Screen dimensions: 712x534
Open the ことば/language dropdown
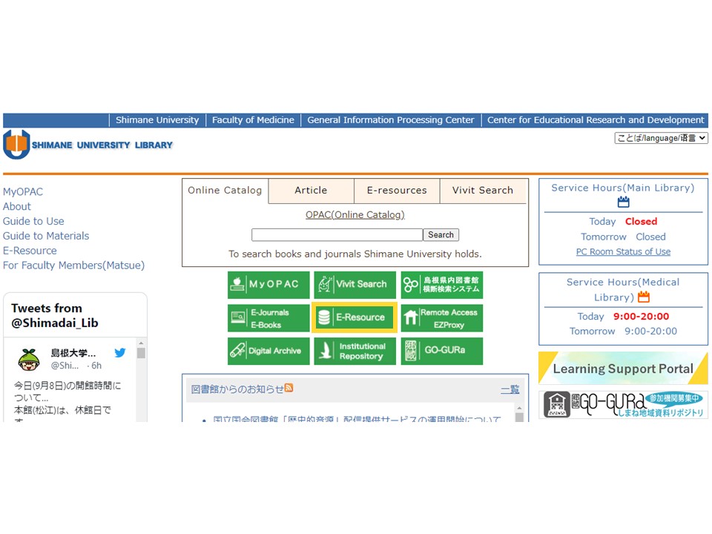click(661, 138)
